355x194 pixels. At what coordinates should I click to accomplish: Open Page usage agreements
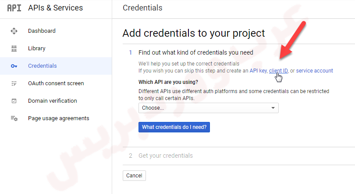[x=58, y=118]
